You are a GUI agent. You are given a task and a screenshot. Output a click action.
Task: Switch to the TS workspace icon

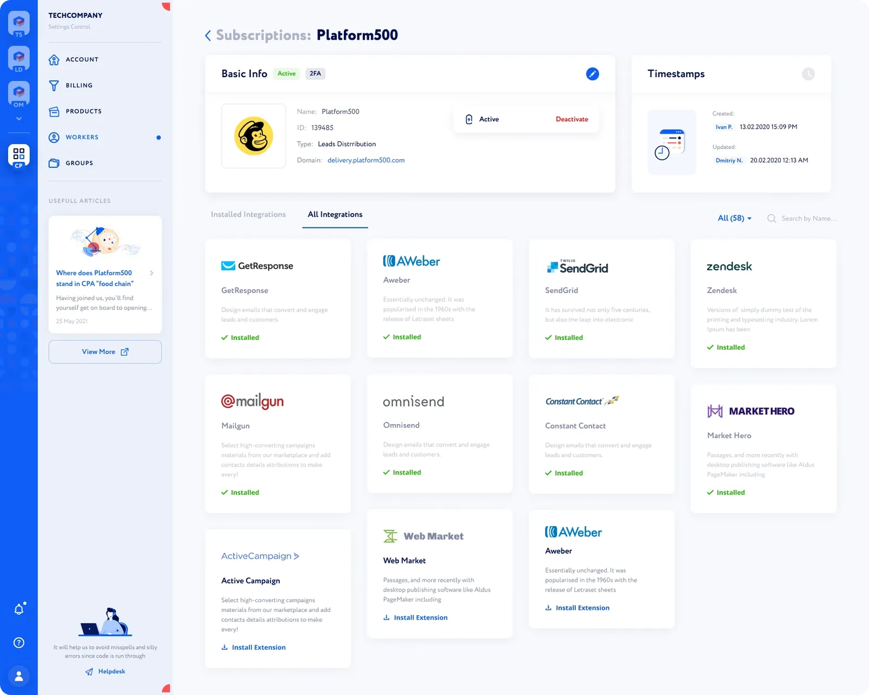coord(19,24)
